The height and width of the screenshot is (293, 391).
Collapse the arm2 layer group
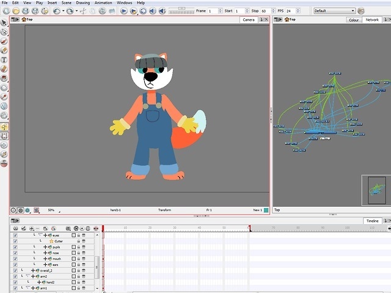26,276
